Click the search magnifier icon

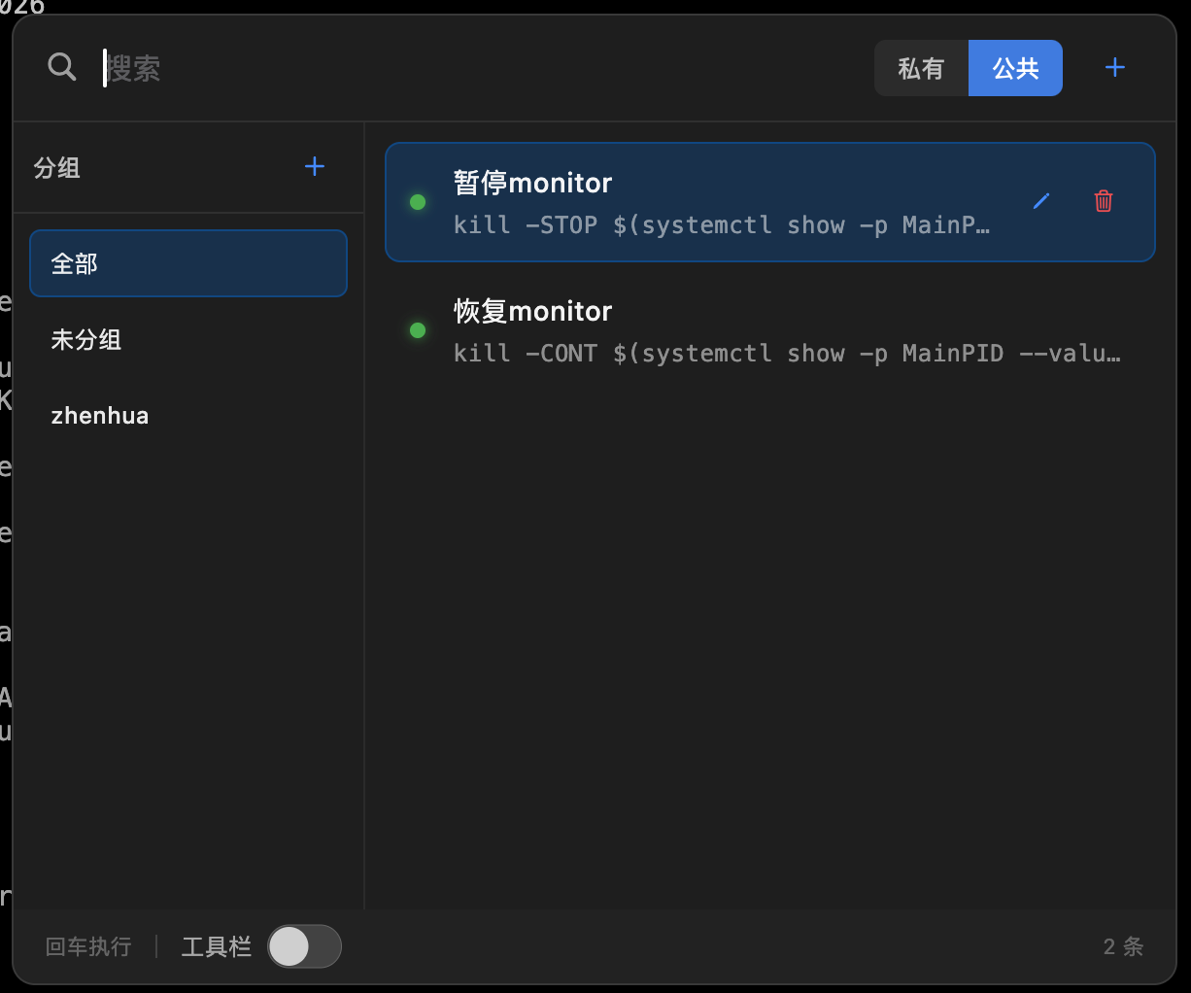click(x=62, y=68)
